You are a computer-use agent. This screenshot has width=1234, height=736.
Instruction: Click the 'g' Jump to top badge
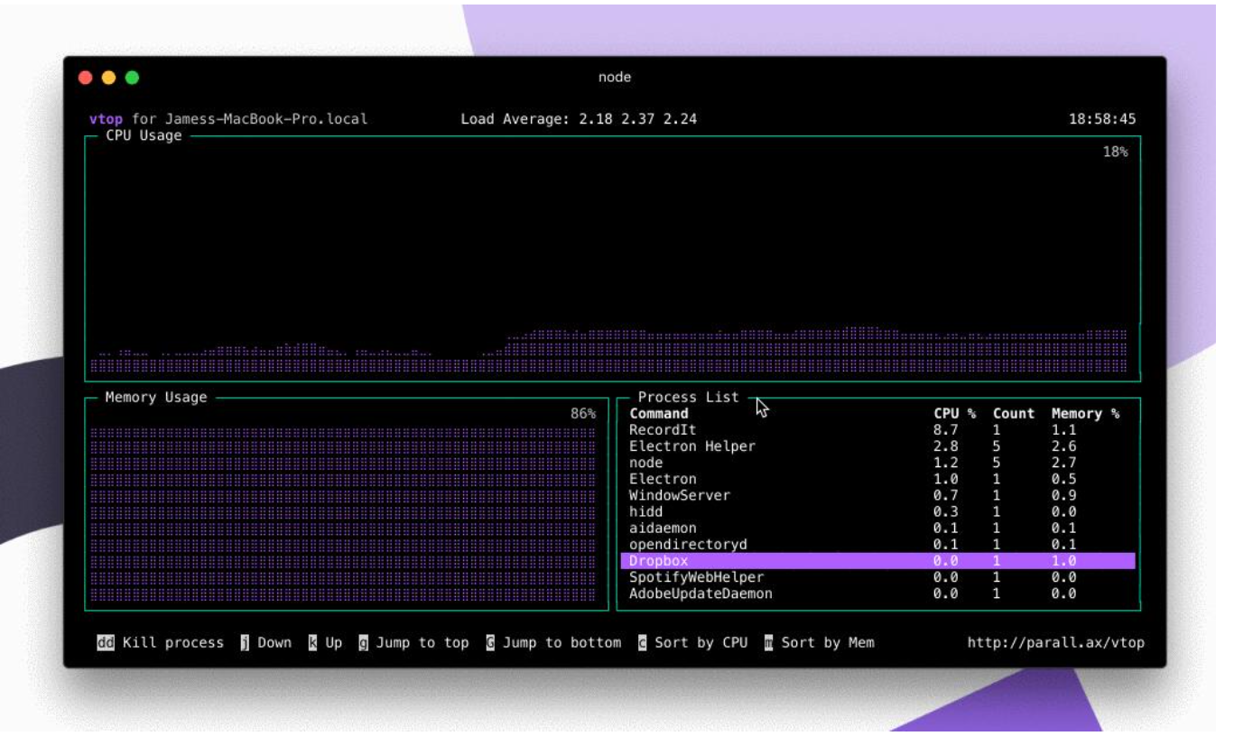point(363,643)
